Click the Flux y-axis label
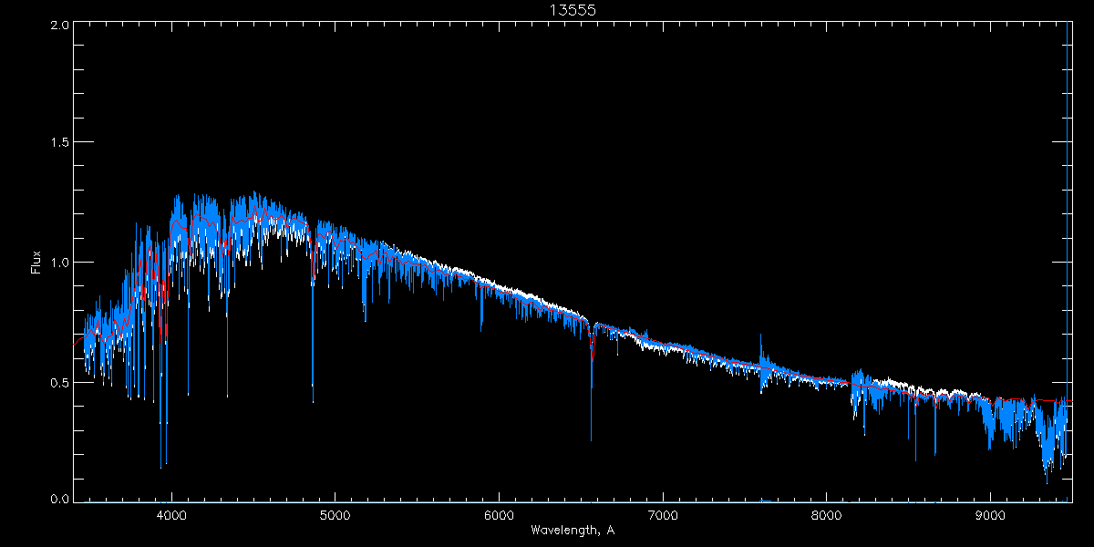The width and height of the screenshot is (1094, 547). (36, 263)
